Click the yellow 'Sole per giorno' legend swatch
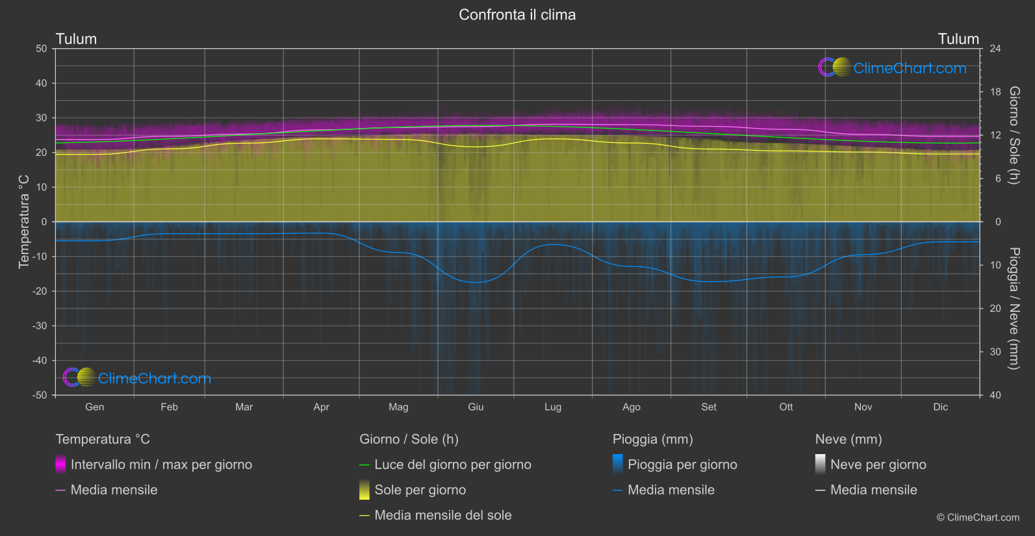This screenshot has height=536, width=1035. (364, 490)
